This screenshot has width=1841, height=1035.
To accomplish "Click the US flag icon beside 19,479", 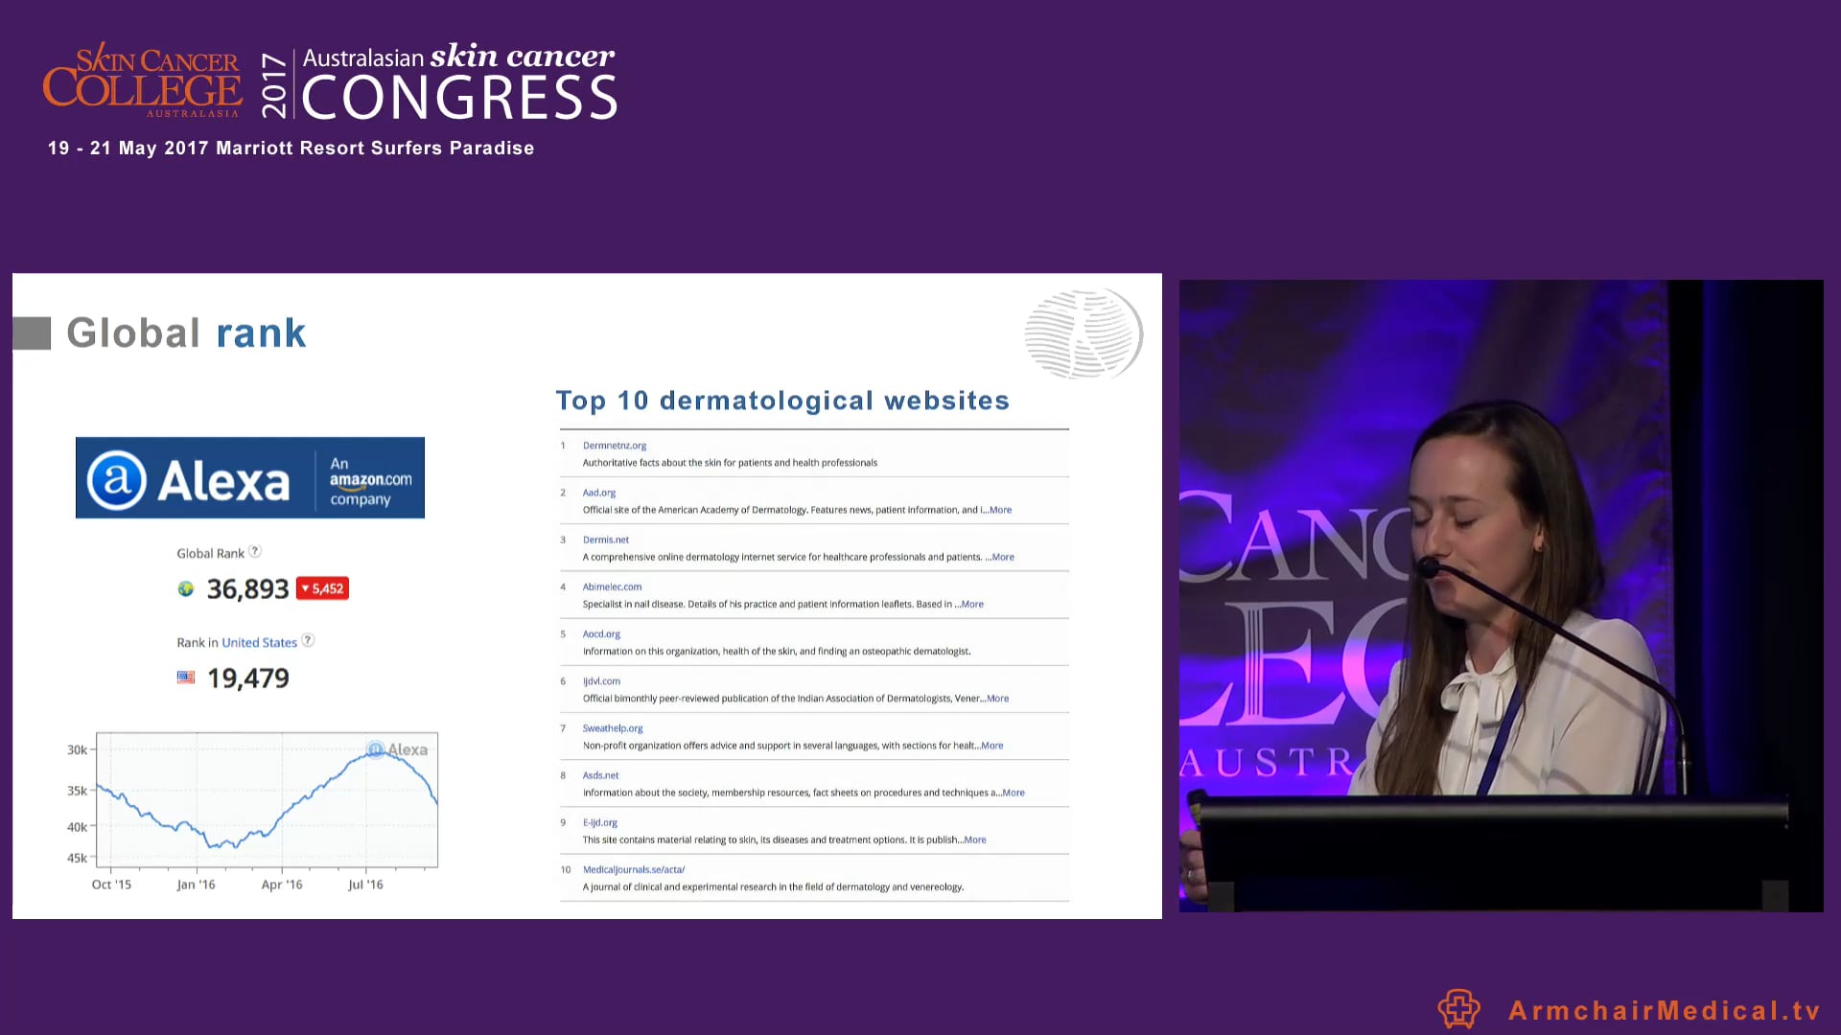I will point(186,678).
